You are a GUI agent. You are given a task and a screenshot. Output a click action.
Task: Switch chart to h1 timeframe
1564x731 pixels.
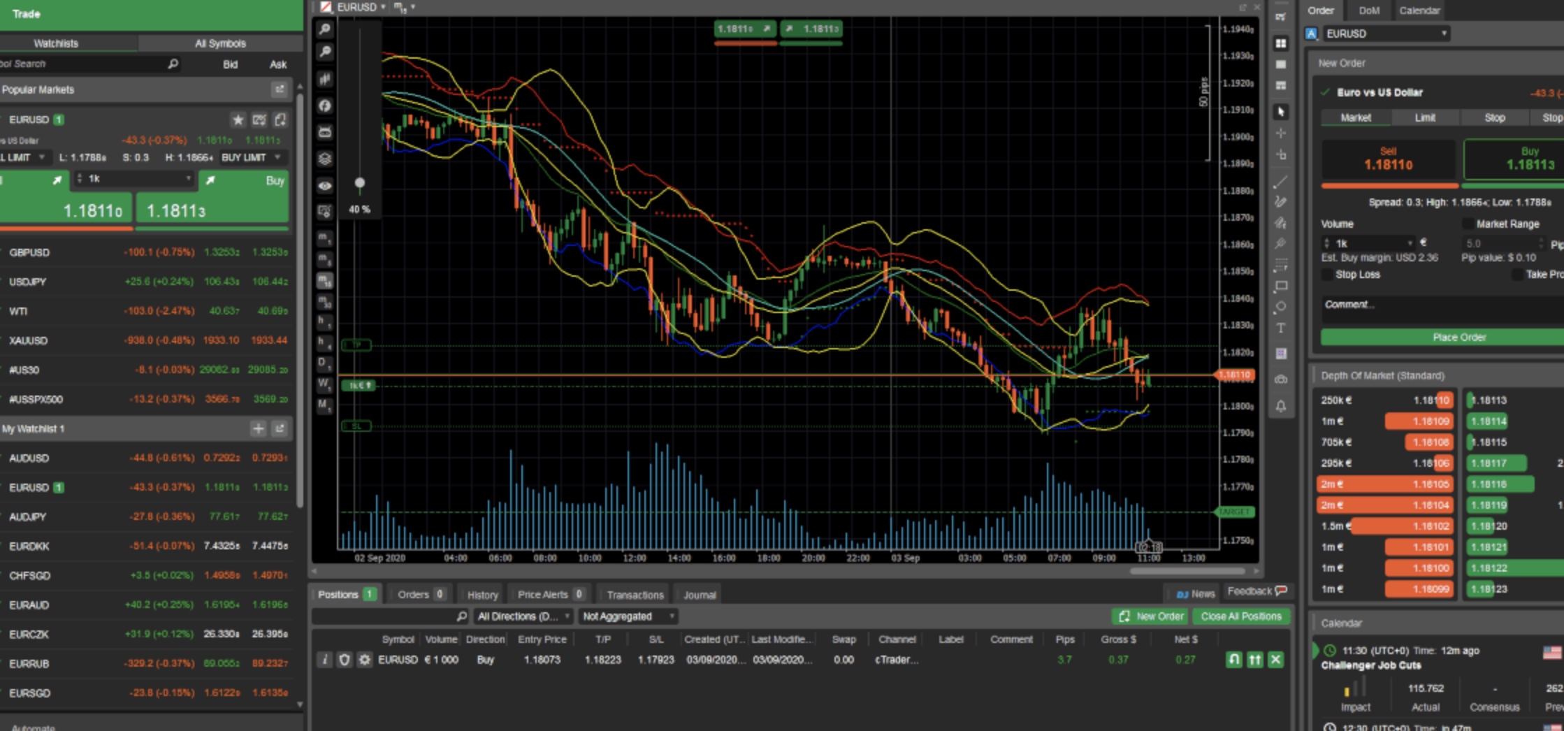pyautogui.click(x=325, y=322)
